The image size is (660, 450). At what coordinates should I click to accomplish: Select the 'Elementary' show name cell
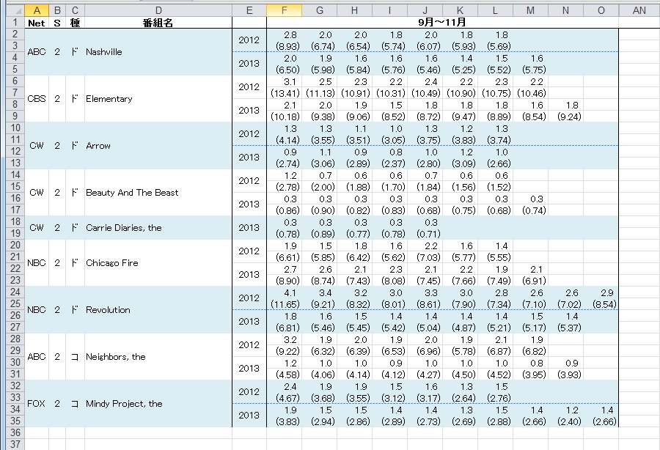[x=158, y=99]
